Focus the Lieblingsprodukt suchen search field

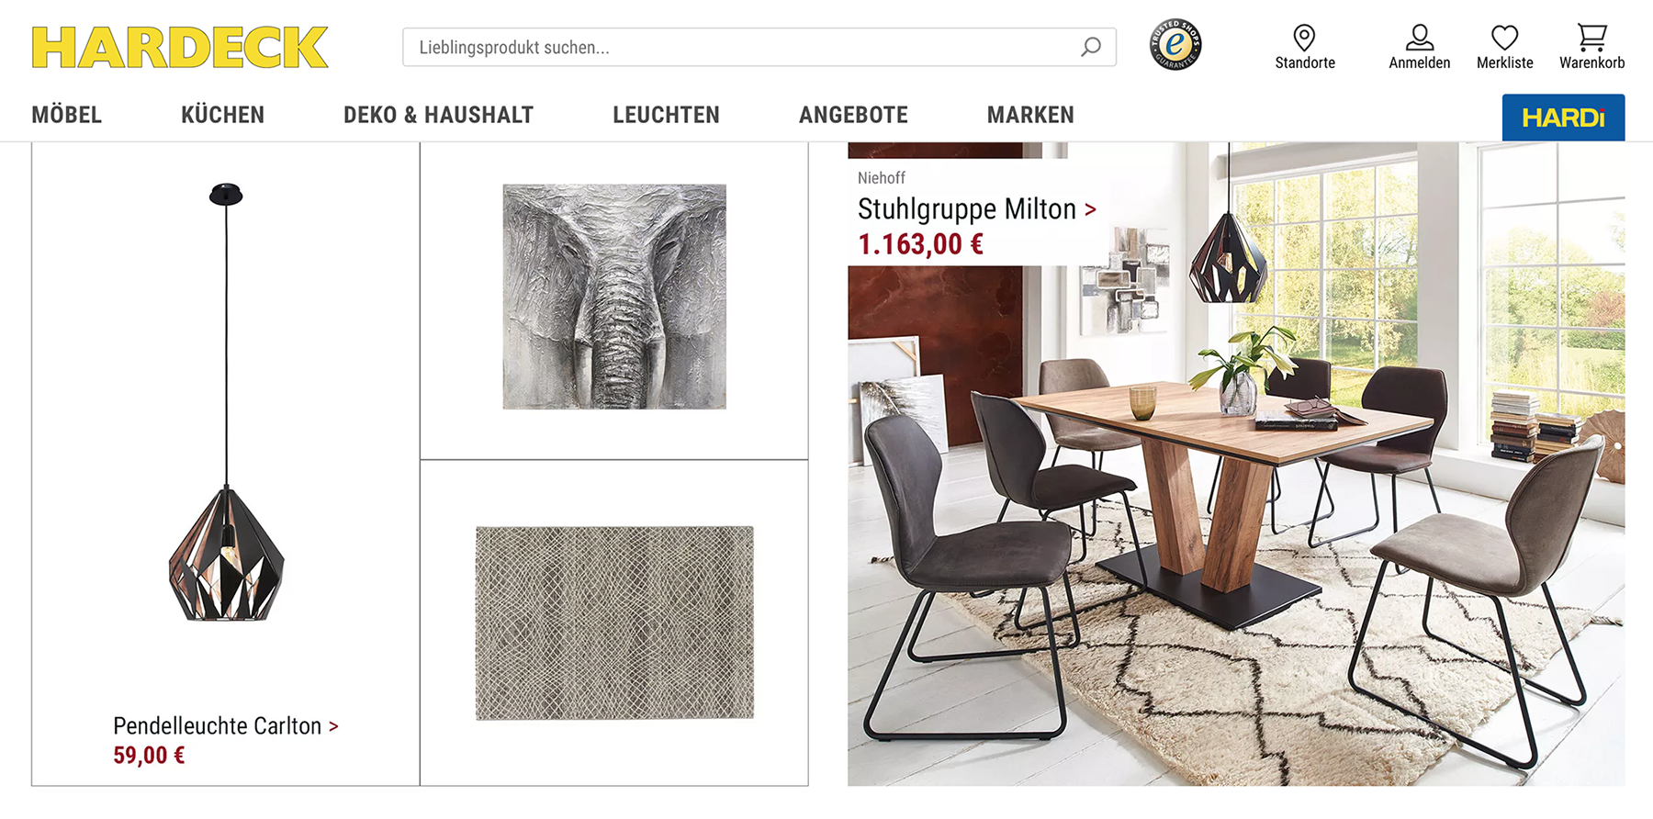(759, 47)
